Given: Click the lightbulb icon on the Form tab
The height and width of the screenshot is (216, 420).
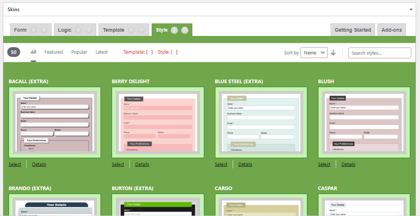Looking at the screenshot, I should pyautogui.click(x=34, y=30).
